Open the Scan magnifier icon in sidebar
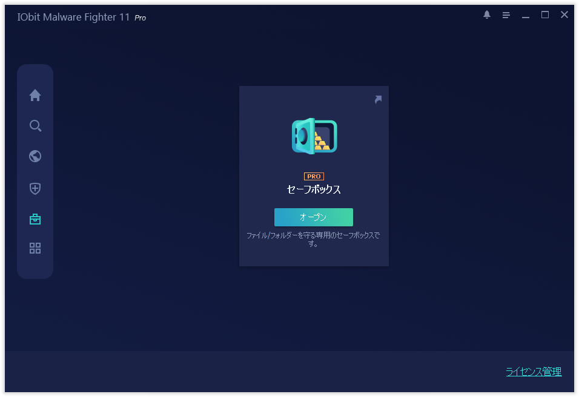Screen dimensions: 579x397 tap(35, 126)
